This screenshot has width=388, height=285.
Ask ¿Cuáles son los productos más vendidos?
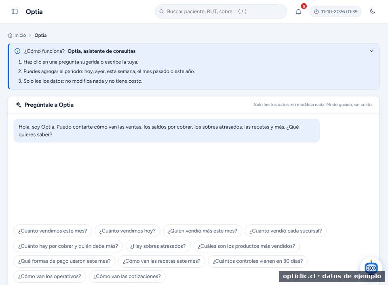[x=247, y=246]
